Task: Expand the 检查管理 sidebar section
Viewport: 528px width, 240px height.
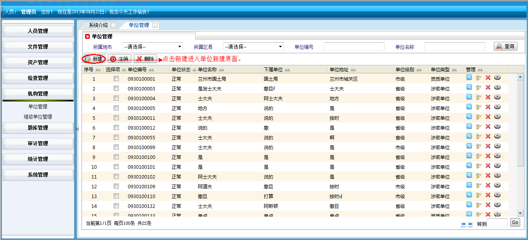Action: pos(38,78)
